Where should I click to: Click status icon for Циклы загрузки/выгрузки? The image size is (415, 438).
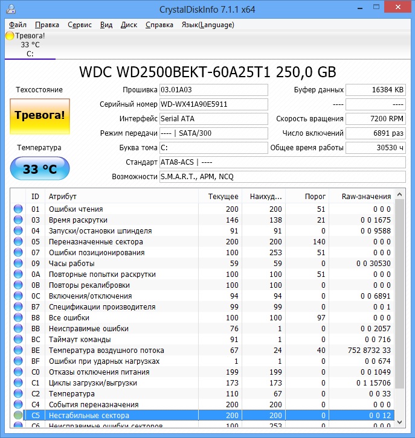[x=18, y=383]
